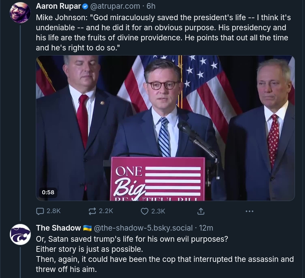Screen dimensions: 305x278
Task: Click the reply speech bubble icon
Action: tap(40, 211)
